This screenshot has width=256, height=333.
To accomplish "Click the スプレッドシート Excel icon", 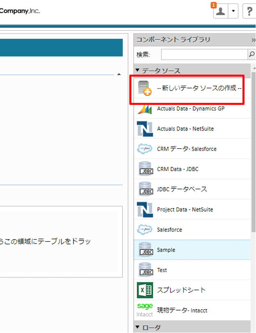I will tap(145, 290).
